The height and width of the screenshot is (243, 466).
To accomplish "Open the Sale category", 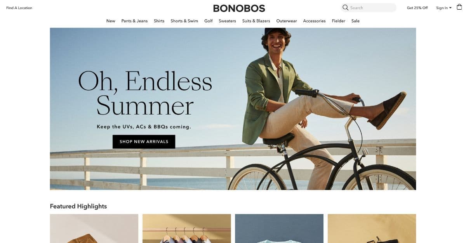I will click(355, 21).
